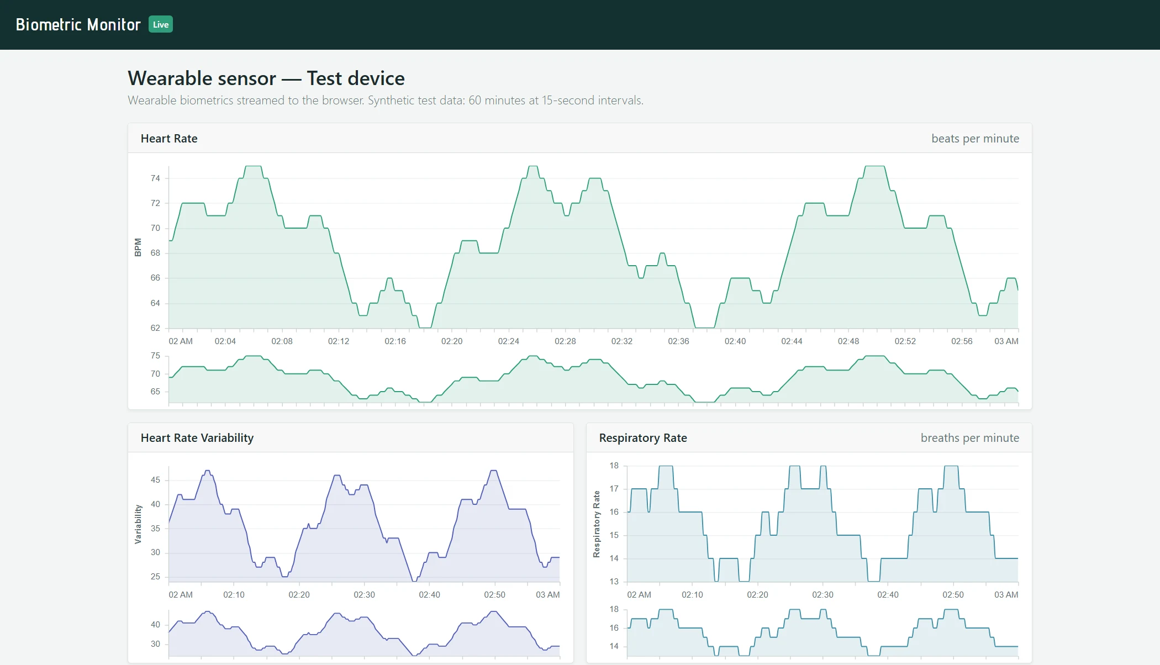Click the 02:40 tick on Respiratory Rate axis
The width and height of the screenshot is (1160, 665).
(x=888, y=595)
